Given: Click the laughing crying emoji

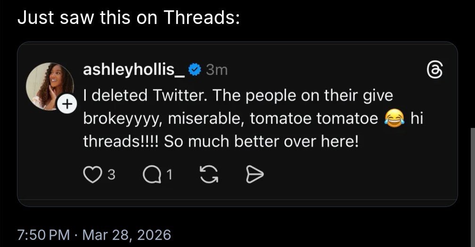Looking at the screenshot, I should (x=394, y=119).
